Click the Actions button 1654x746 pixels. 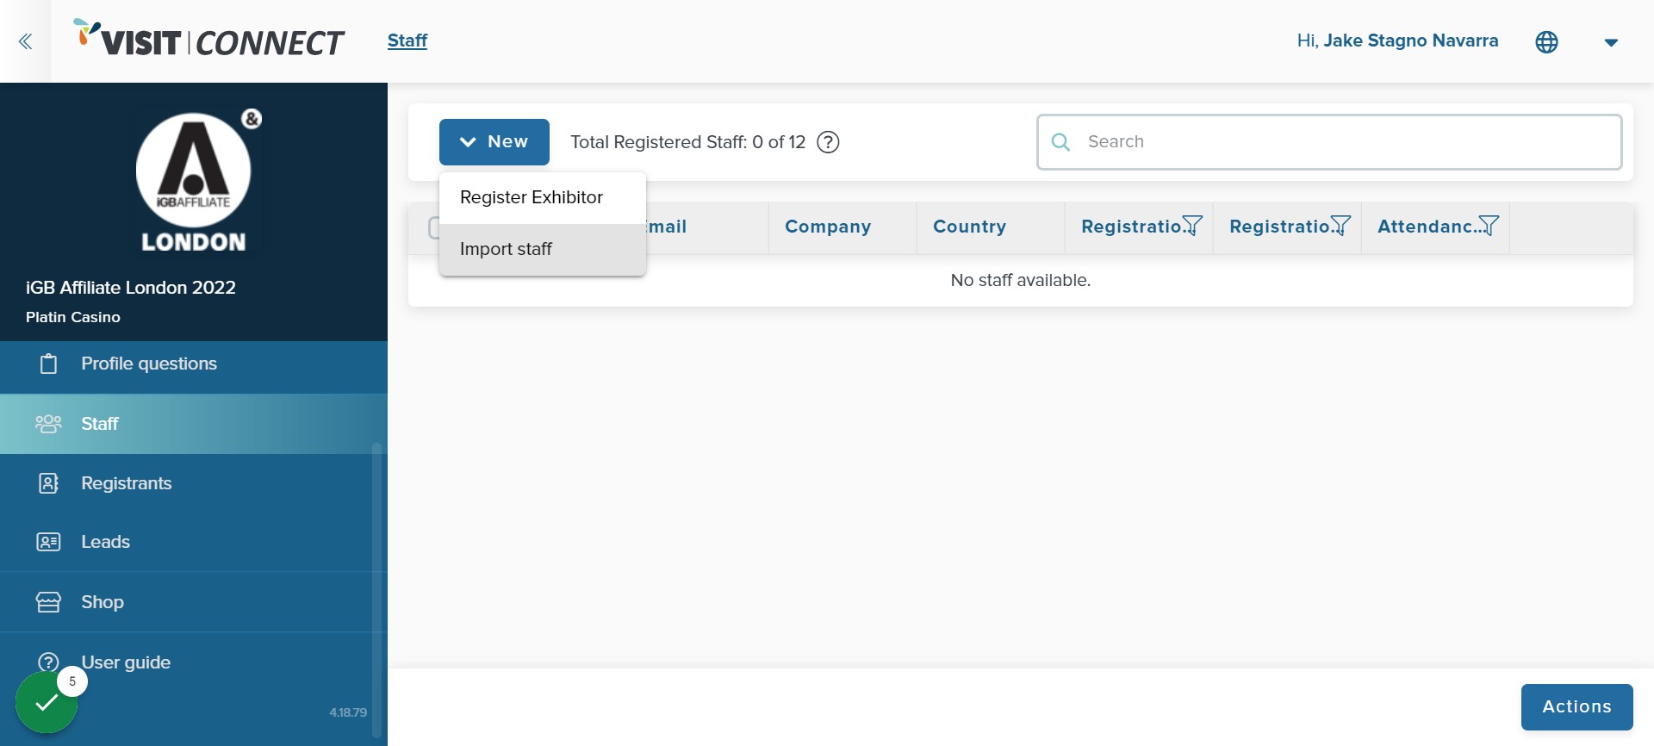tap(1576, 707)
